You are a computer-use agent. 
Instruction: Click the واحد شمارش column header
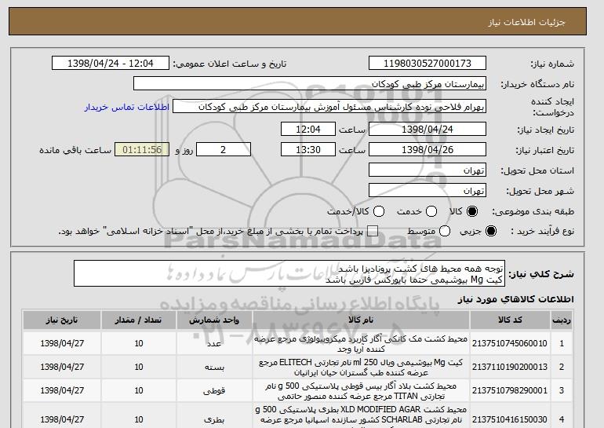[214, 320]
